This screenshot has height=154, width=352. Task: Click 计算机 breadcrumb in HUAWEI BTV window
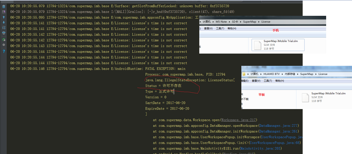tap(254, 74)
